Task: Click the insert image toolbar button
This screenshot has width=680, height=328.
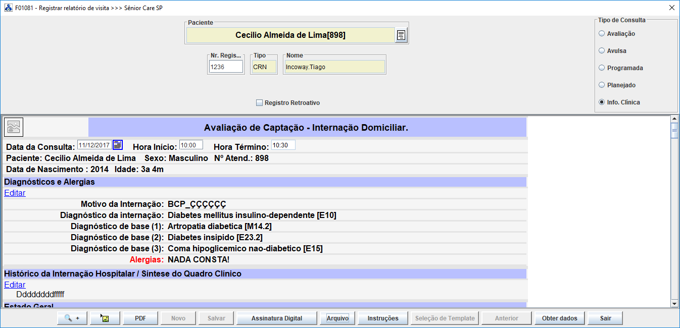Action: click(105, 318)
